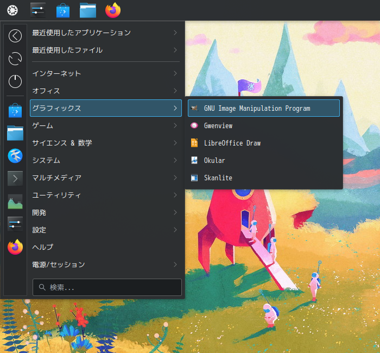Screen dimensions: 380x353
Task: Select the グラフィックス category
Action: 106,108
